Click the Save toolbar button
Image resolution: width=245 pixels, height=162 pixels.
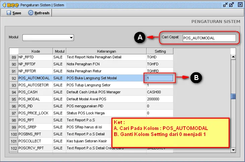point(14,13)
